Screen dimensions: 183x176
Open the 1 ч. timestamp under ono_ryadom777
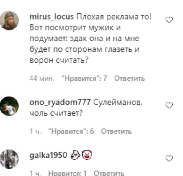pos(35,131)
